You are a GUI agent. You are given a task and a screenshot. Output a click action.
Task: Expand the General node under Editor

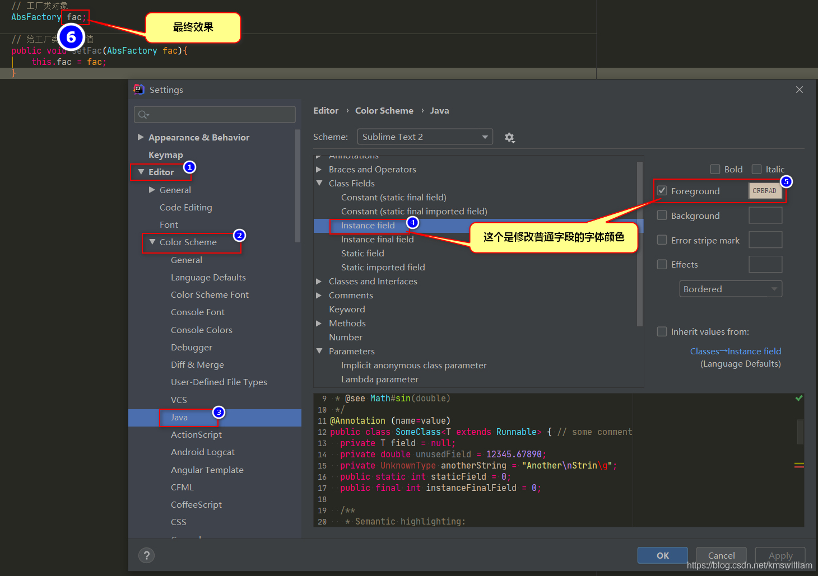(x=152, y=190)
